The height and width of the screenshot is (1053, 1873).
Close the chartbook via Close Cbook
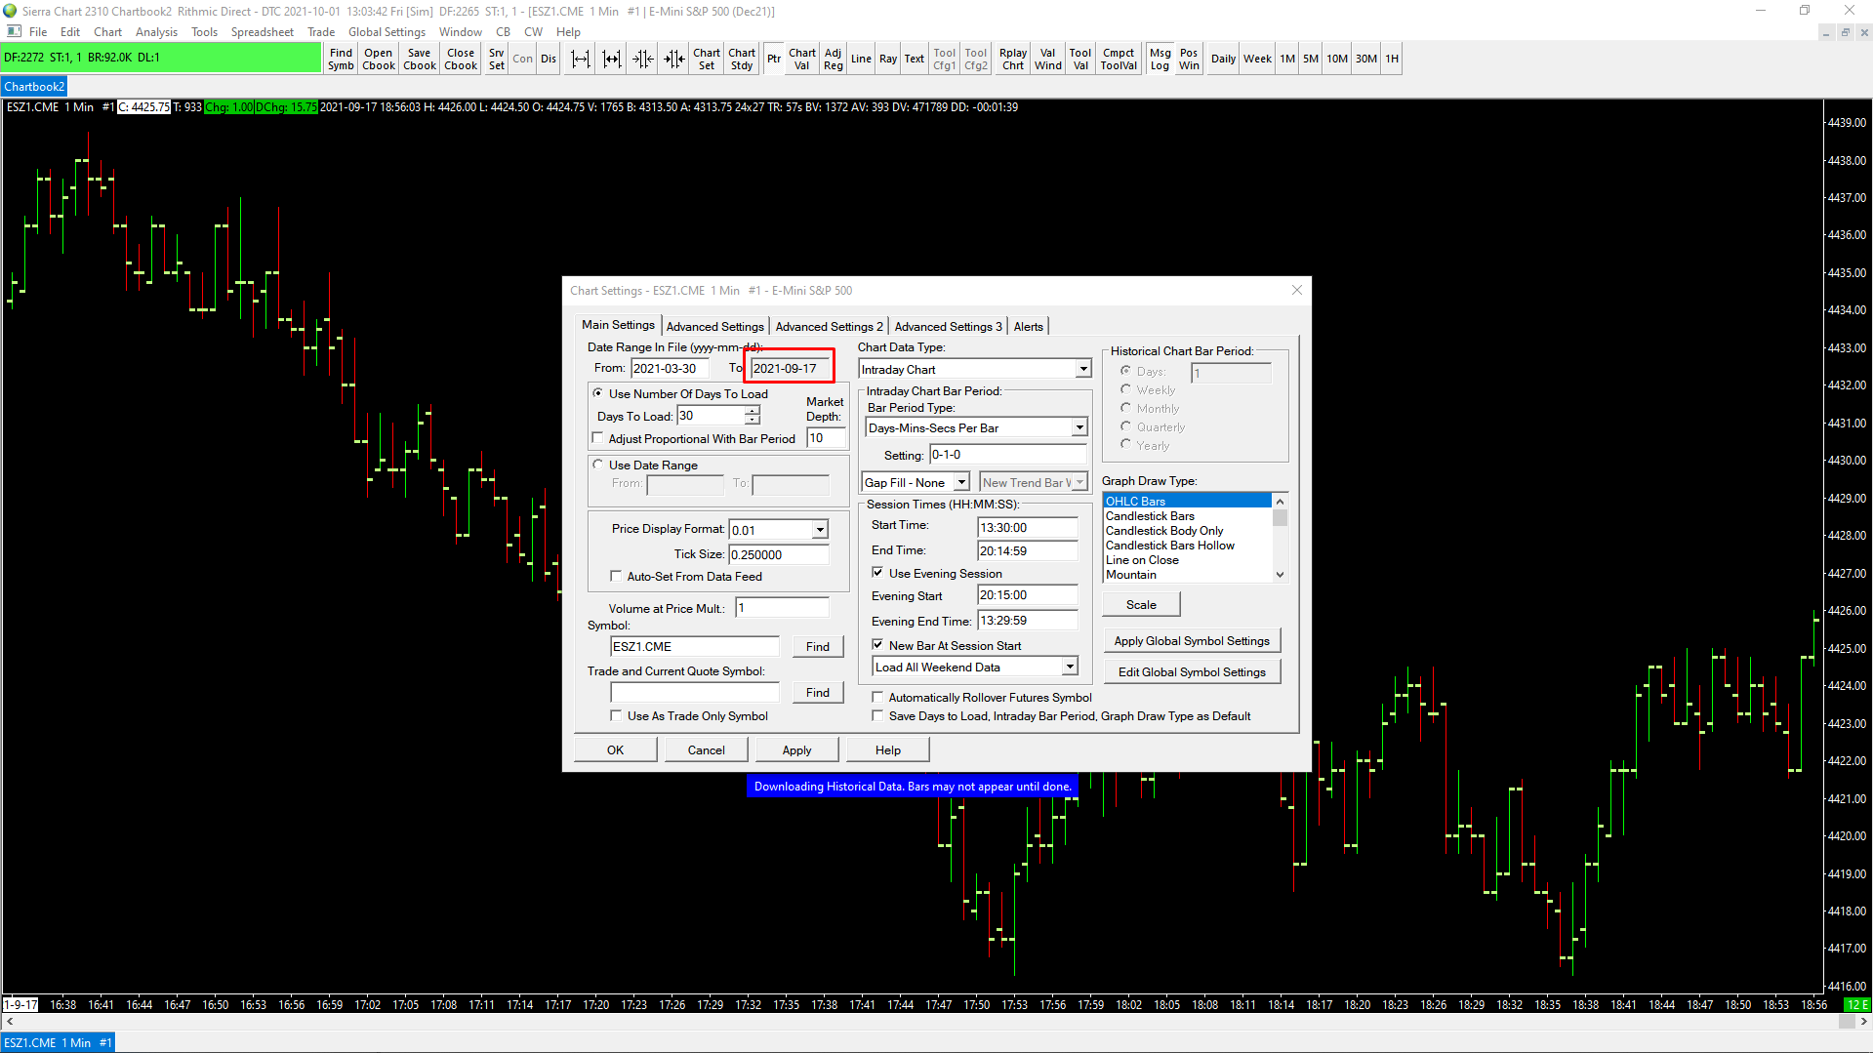pos(461,60)
